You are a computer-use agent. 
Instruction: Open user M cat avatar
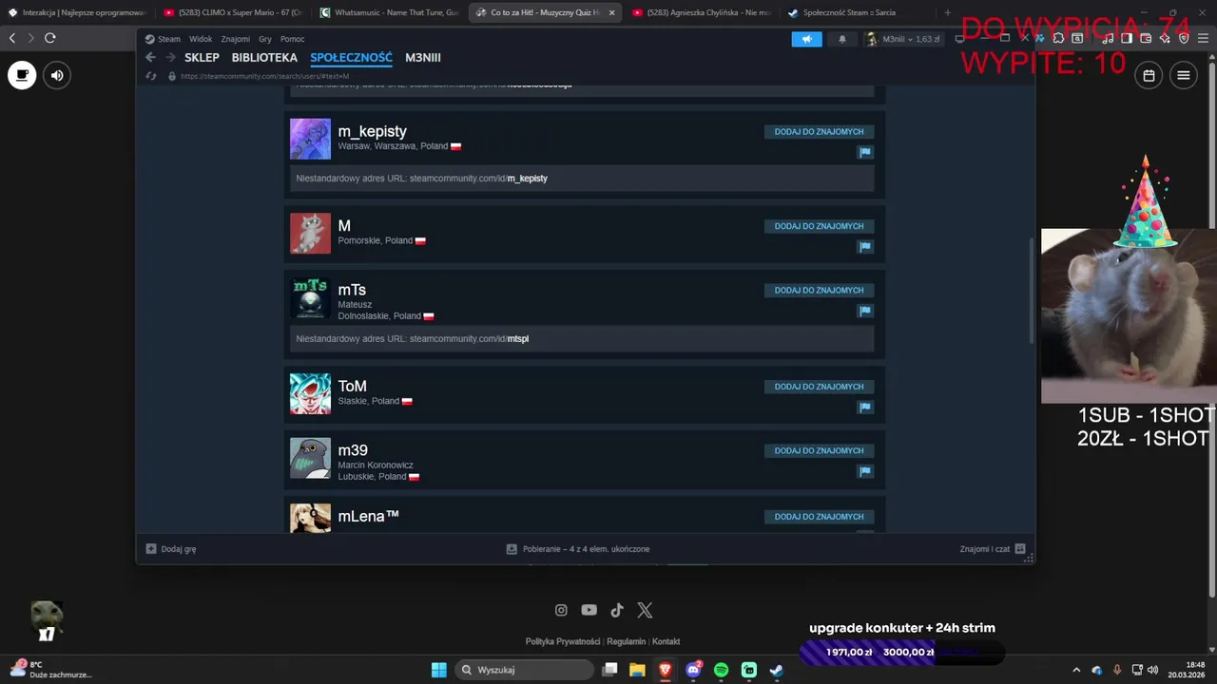pos(310,234)
